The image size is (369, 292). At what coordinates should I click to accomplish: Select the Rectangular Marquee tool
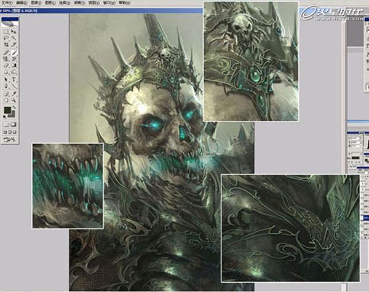[x=6, y=32]
